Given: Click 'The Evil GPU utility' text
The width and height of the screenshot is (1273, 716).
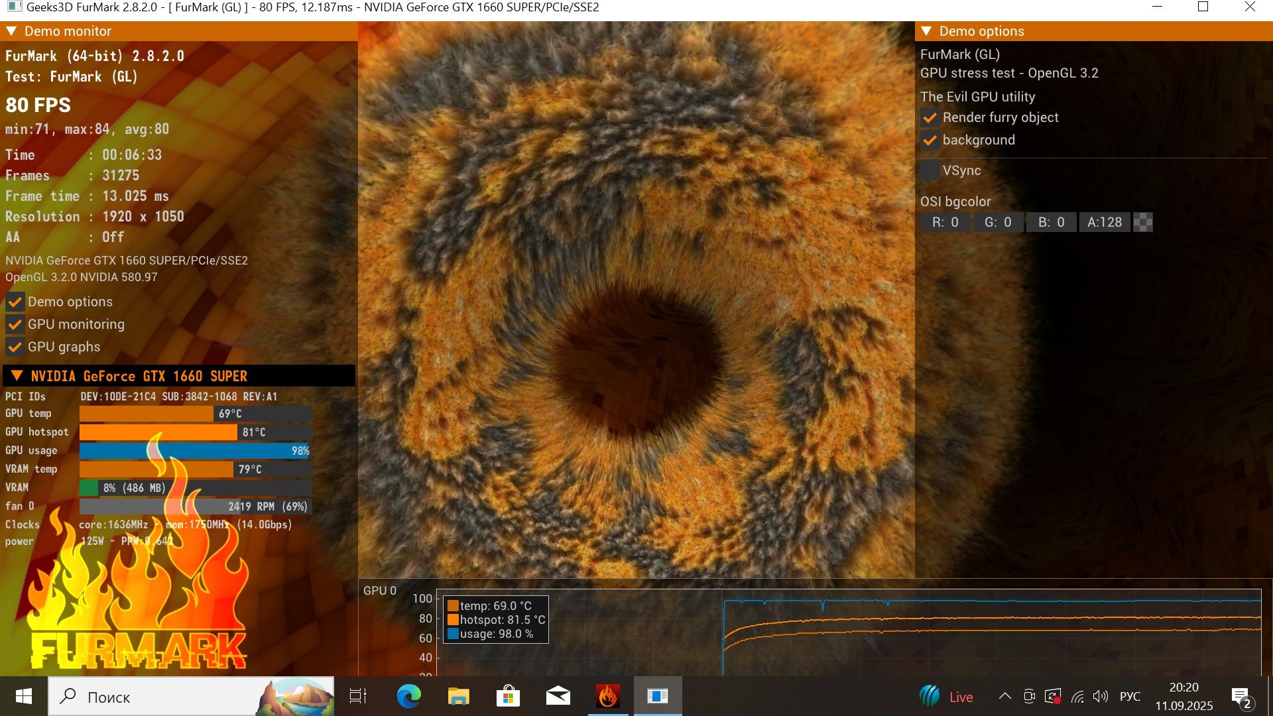Looking at the screenshot, I should [x=977, y=97].
